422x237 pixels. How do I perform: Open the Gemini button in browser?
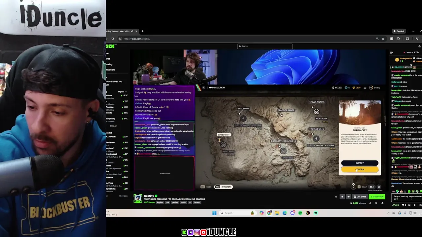pos(399,31)
